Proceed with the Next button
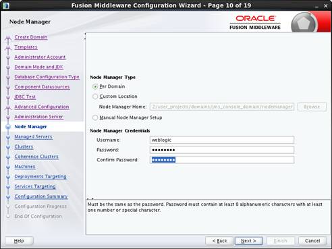Viewport: 332px width, 249px height. 248,241
